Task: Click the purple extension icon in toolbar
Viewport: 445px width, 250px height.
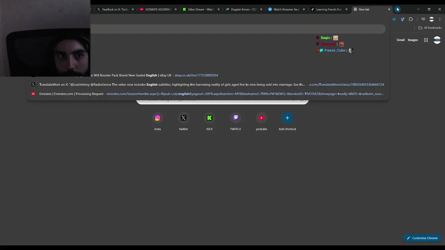Action: [402, 19]
